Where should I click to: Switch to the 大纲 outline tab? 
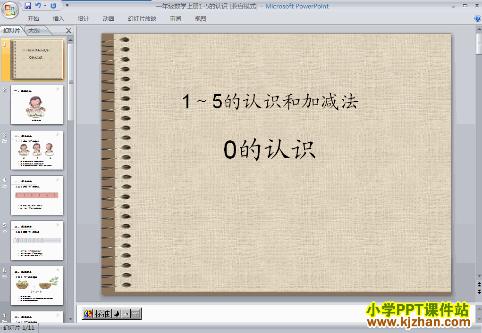pyautogui.click(x=34, y=30)
